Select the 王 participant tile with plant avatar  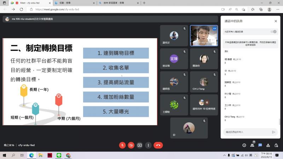point(174,105)
